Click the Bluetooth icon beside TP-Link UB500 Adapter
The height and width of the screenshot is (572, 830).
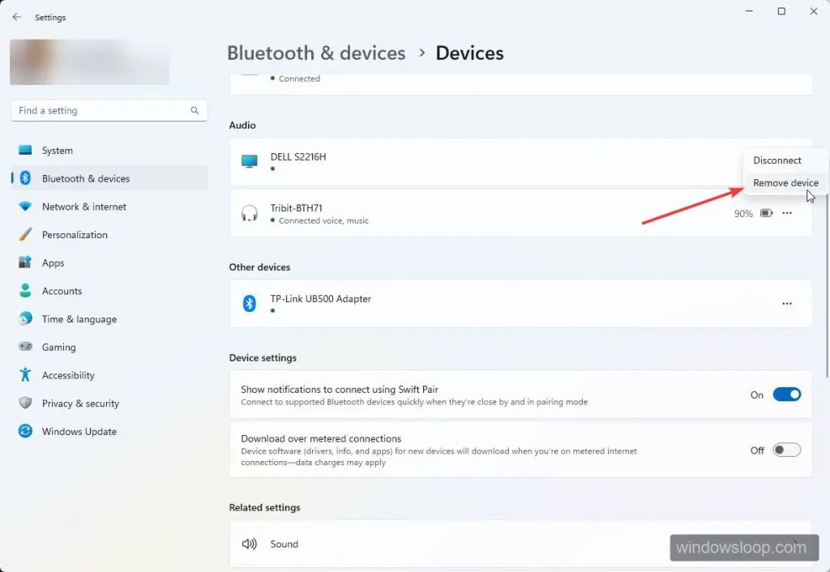click(249, 303)
